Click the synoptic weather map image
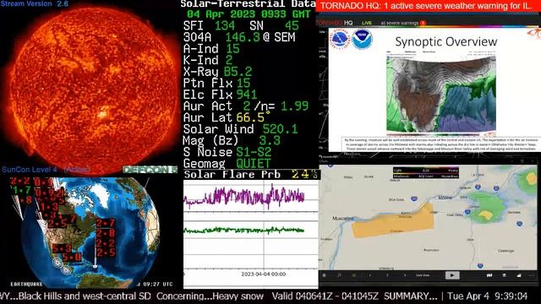541x304 pixels. [x=441, y=94]
